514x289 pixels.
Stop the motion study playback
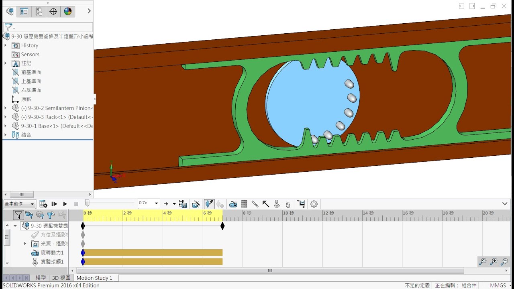pos(76,204)
